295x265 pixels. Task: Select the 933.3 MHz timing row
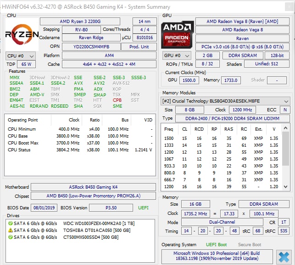point(222,166)
